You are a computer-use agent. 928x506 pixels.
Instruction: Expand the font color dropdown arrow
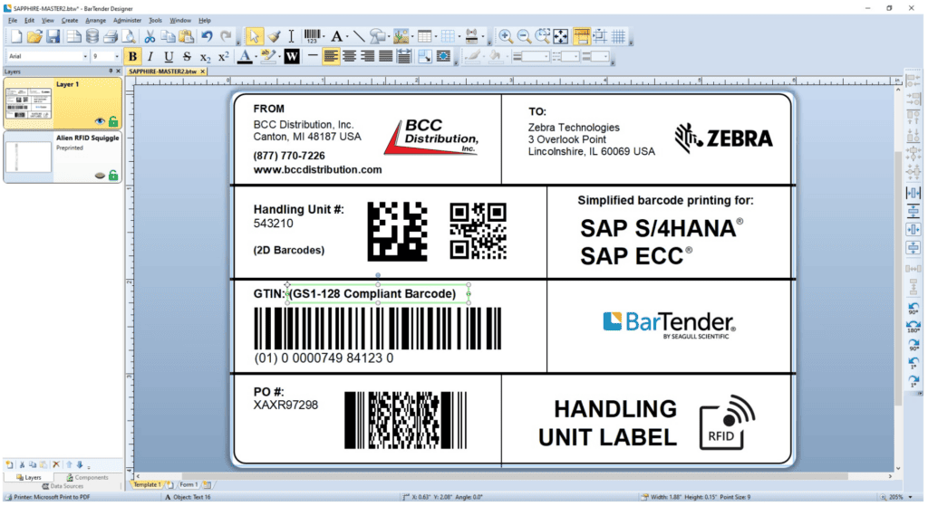coord(256,56)
